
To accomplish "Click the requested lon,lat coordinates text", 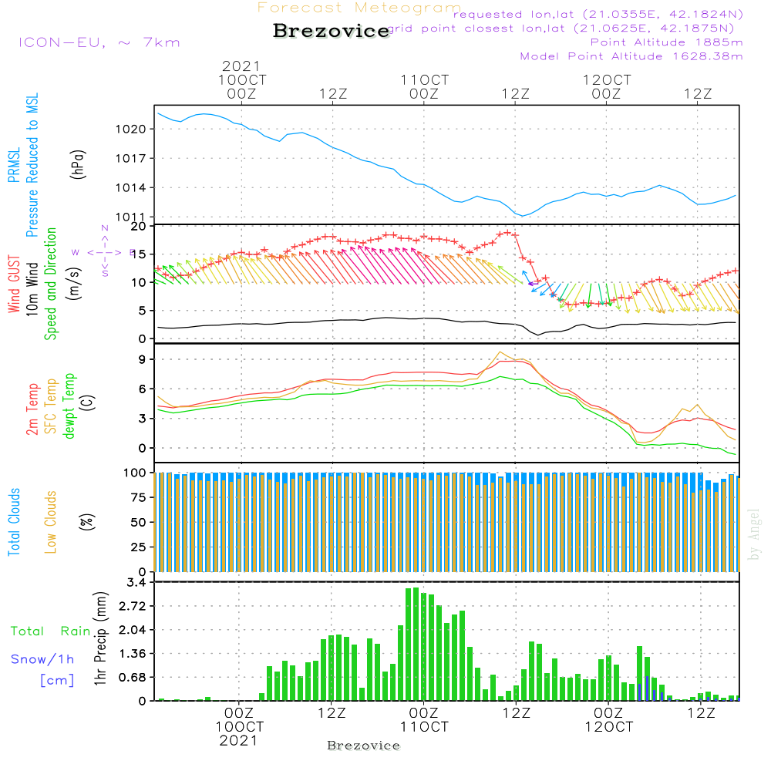I will 598,15.
